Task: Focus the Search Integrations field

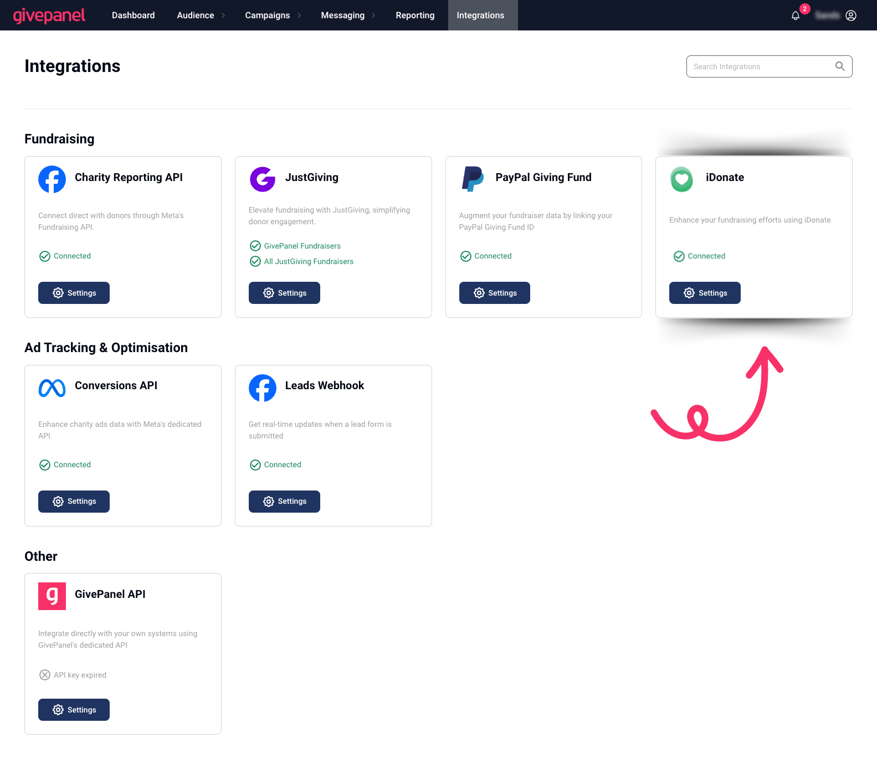Action: [x=769, y=66]
